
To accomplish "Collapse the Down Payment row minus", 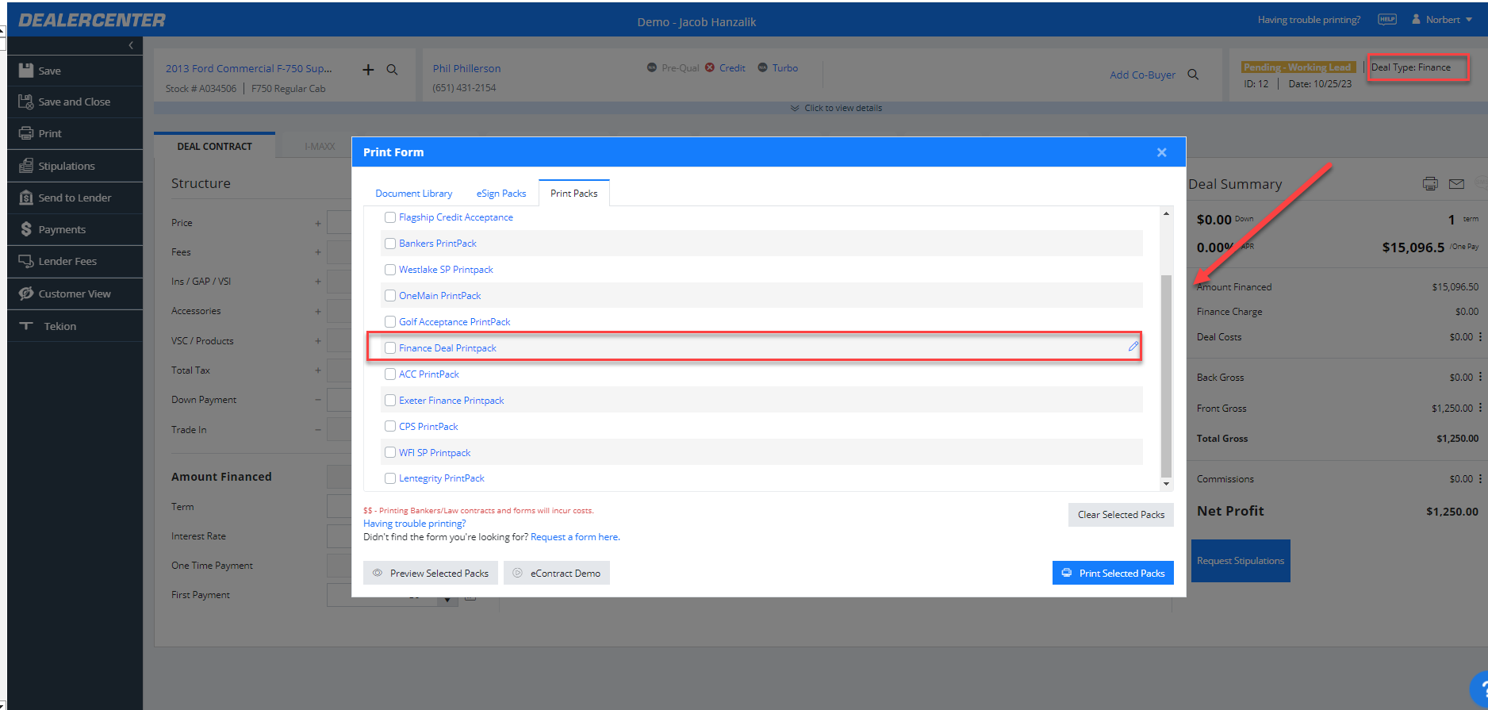I will 318,400.
